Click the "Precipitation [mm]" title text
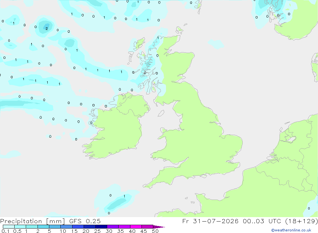 coord(32,221)
